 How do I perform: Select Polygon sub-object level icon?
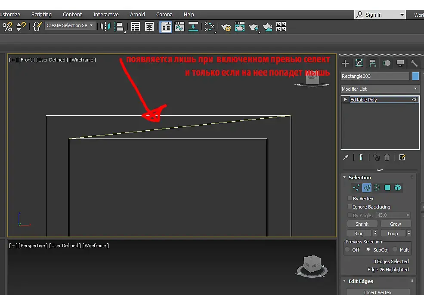(387, 187)
